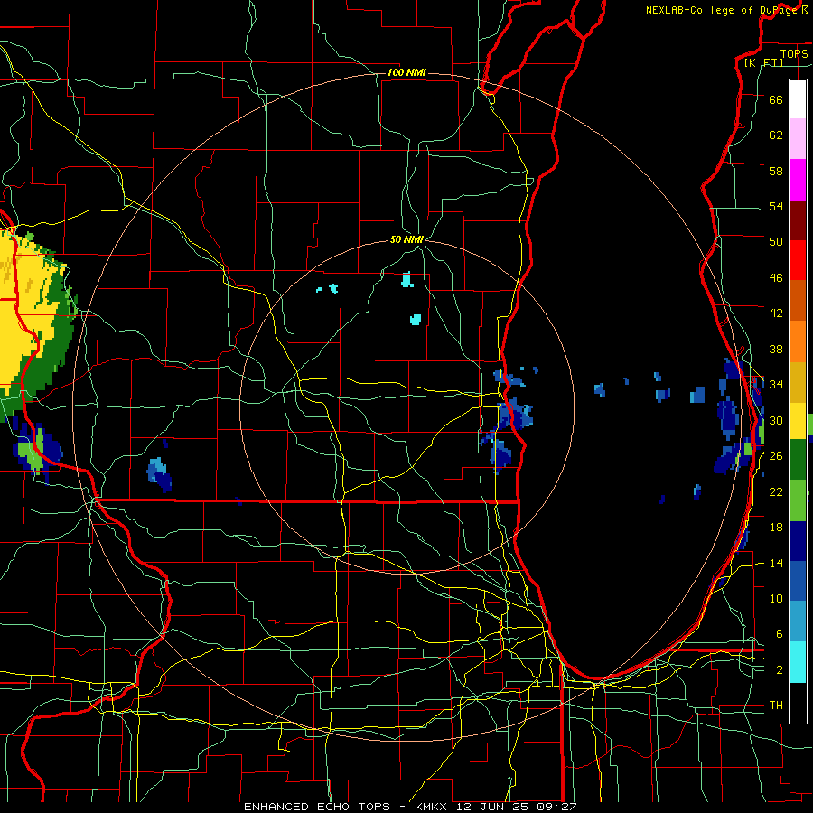The height and width of the screenshot is (813, 813).
Task: Click the yellow 30 legend swatch
Action: click(x=798, y=420)
